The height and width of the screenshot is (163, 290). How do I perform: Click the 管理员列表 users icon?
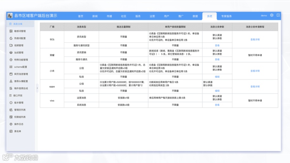point(11,110)
